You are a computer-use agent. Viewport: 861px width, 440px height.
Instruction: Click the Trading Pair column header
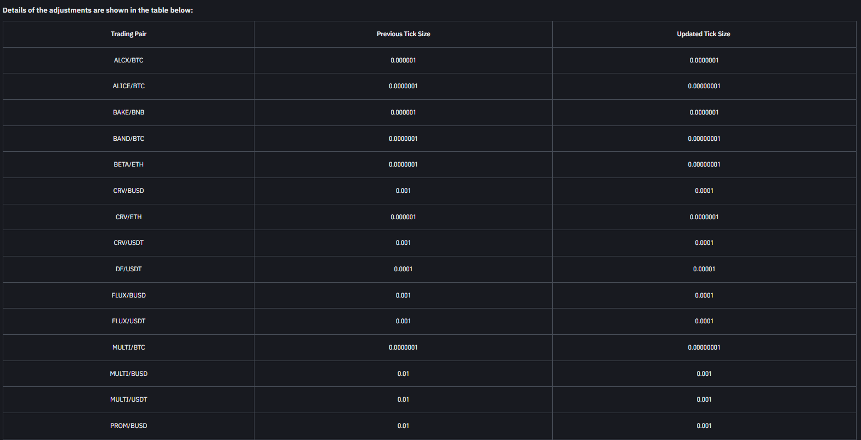pyautogui.click(x=128, y=34)
